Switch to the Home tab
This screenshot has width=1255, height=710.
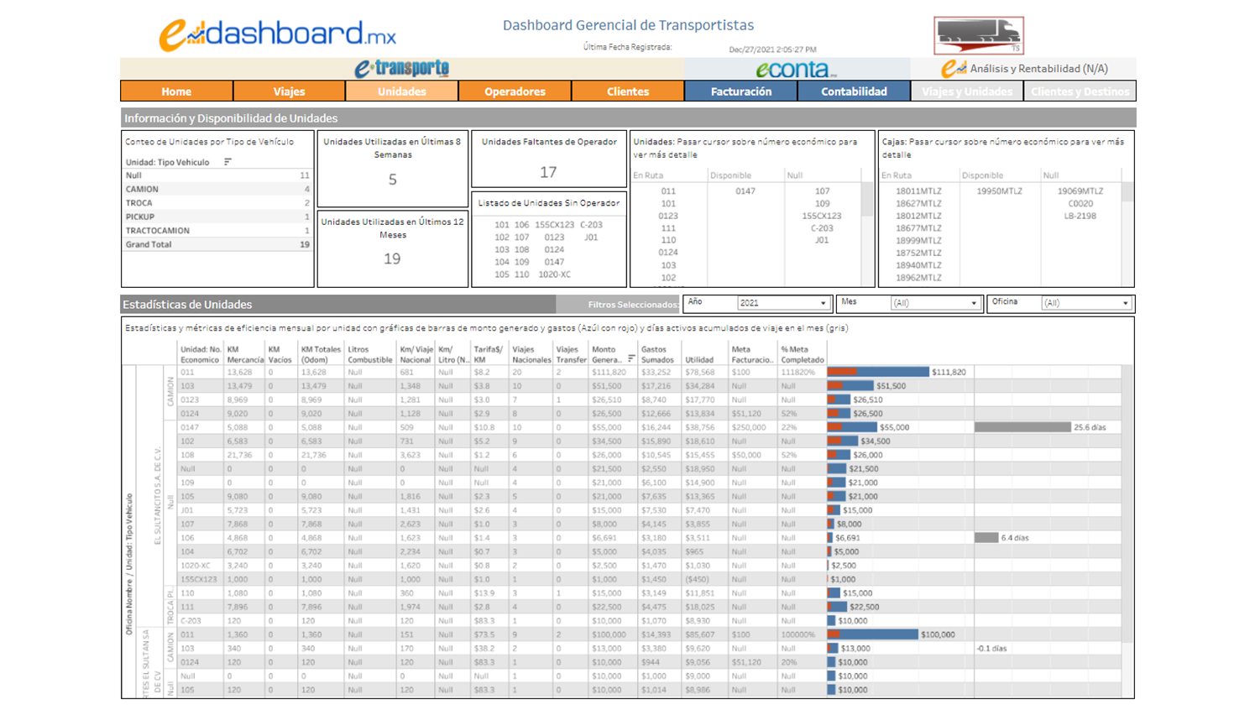(x=177, y=91)
